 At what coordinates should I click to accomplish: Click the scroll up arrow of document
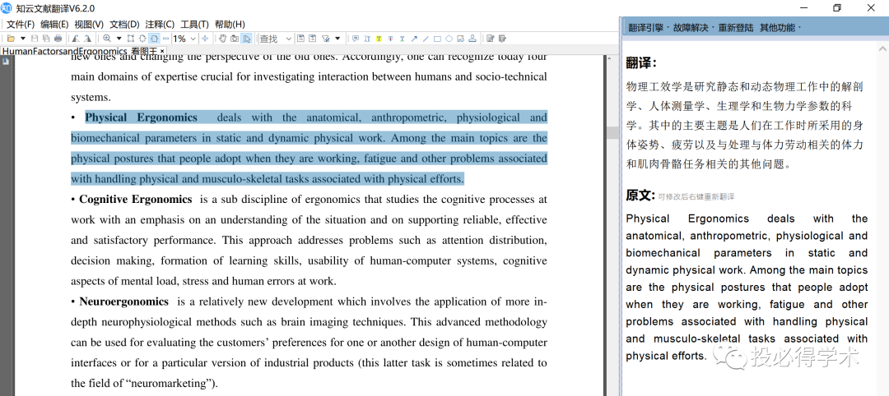[611, 59]
